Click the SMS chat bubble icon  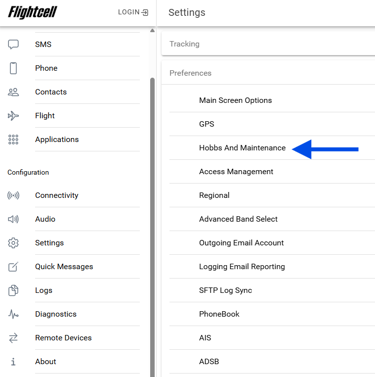[13, 45]
